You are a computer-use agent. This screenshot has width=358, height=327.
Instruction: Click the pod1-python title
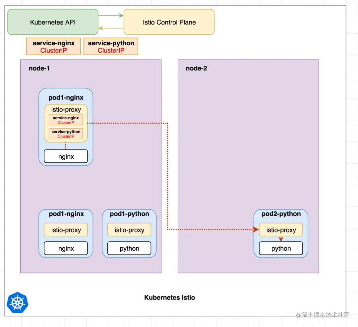point(129,214)
